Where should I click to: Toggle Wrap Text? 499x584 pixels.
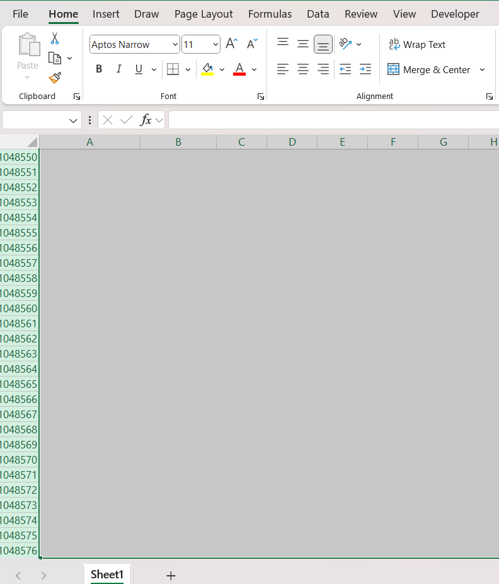[x=416, y=44]
